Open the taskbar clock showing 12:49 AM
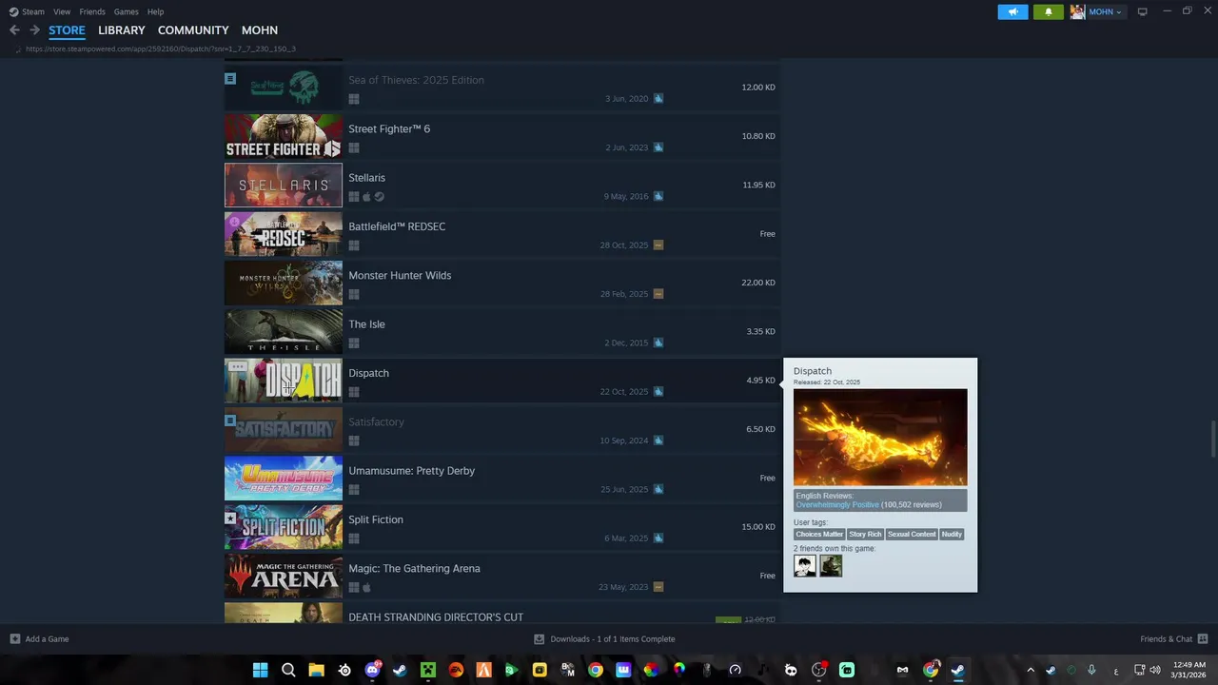Viewport: 1218px width, 685px height. click(1189, 670)
